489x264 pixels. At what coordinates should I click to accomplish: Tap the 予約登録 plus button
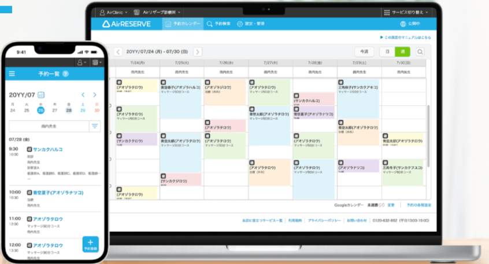90,244
